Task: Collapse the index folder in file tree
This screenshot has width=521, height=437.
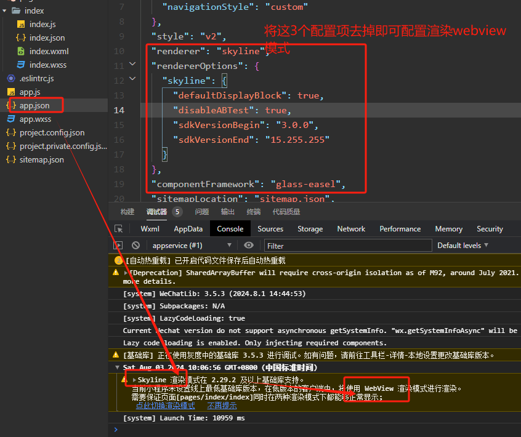Action: point(4,11)
